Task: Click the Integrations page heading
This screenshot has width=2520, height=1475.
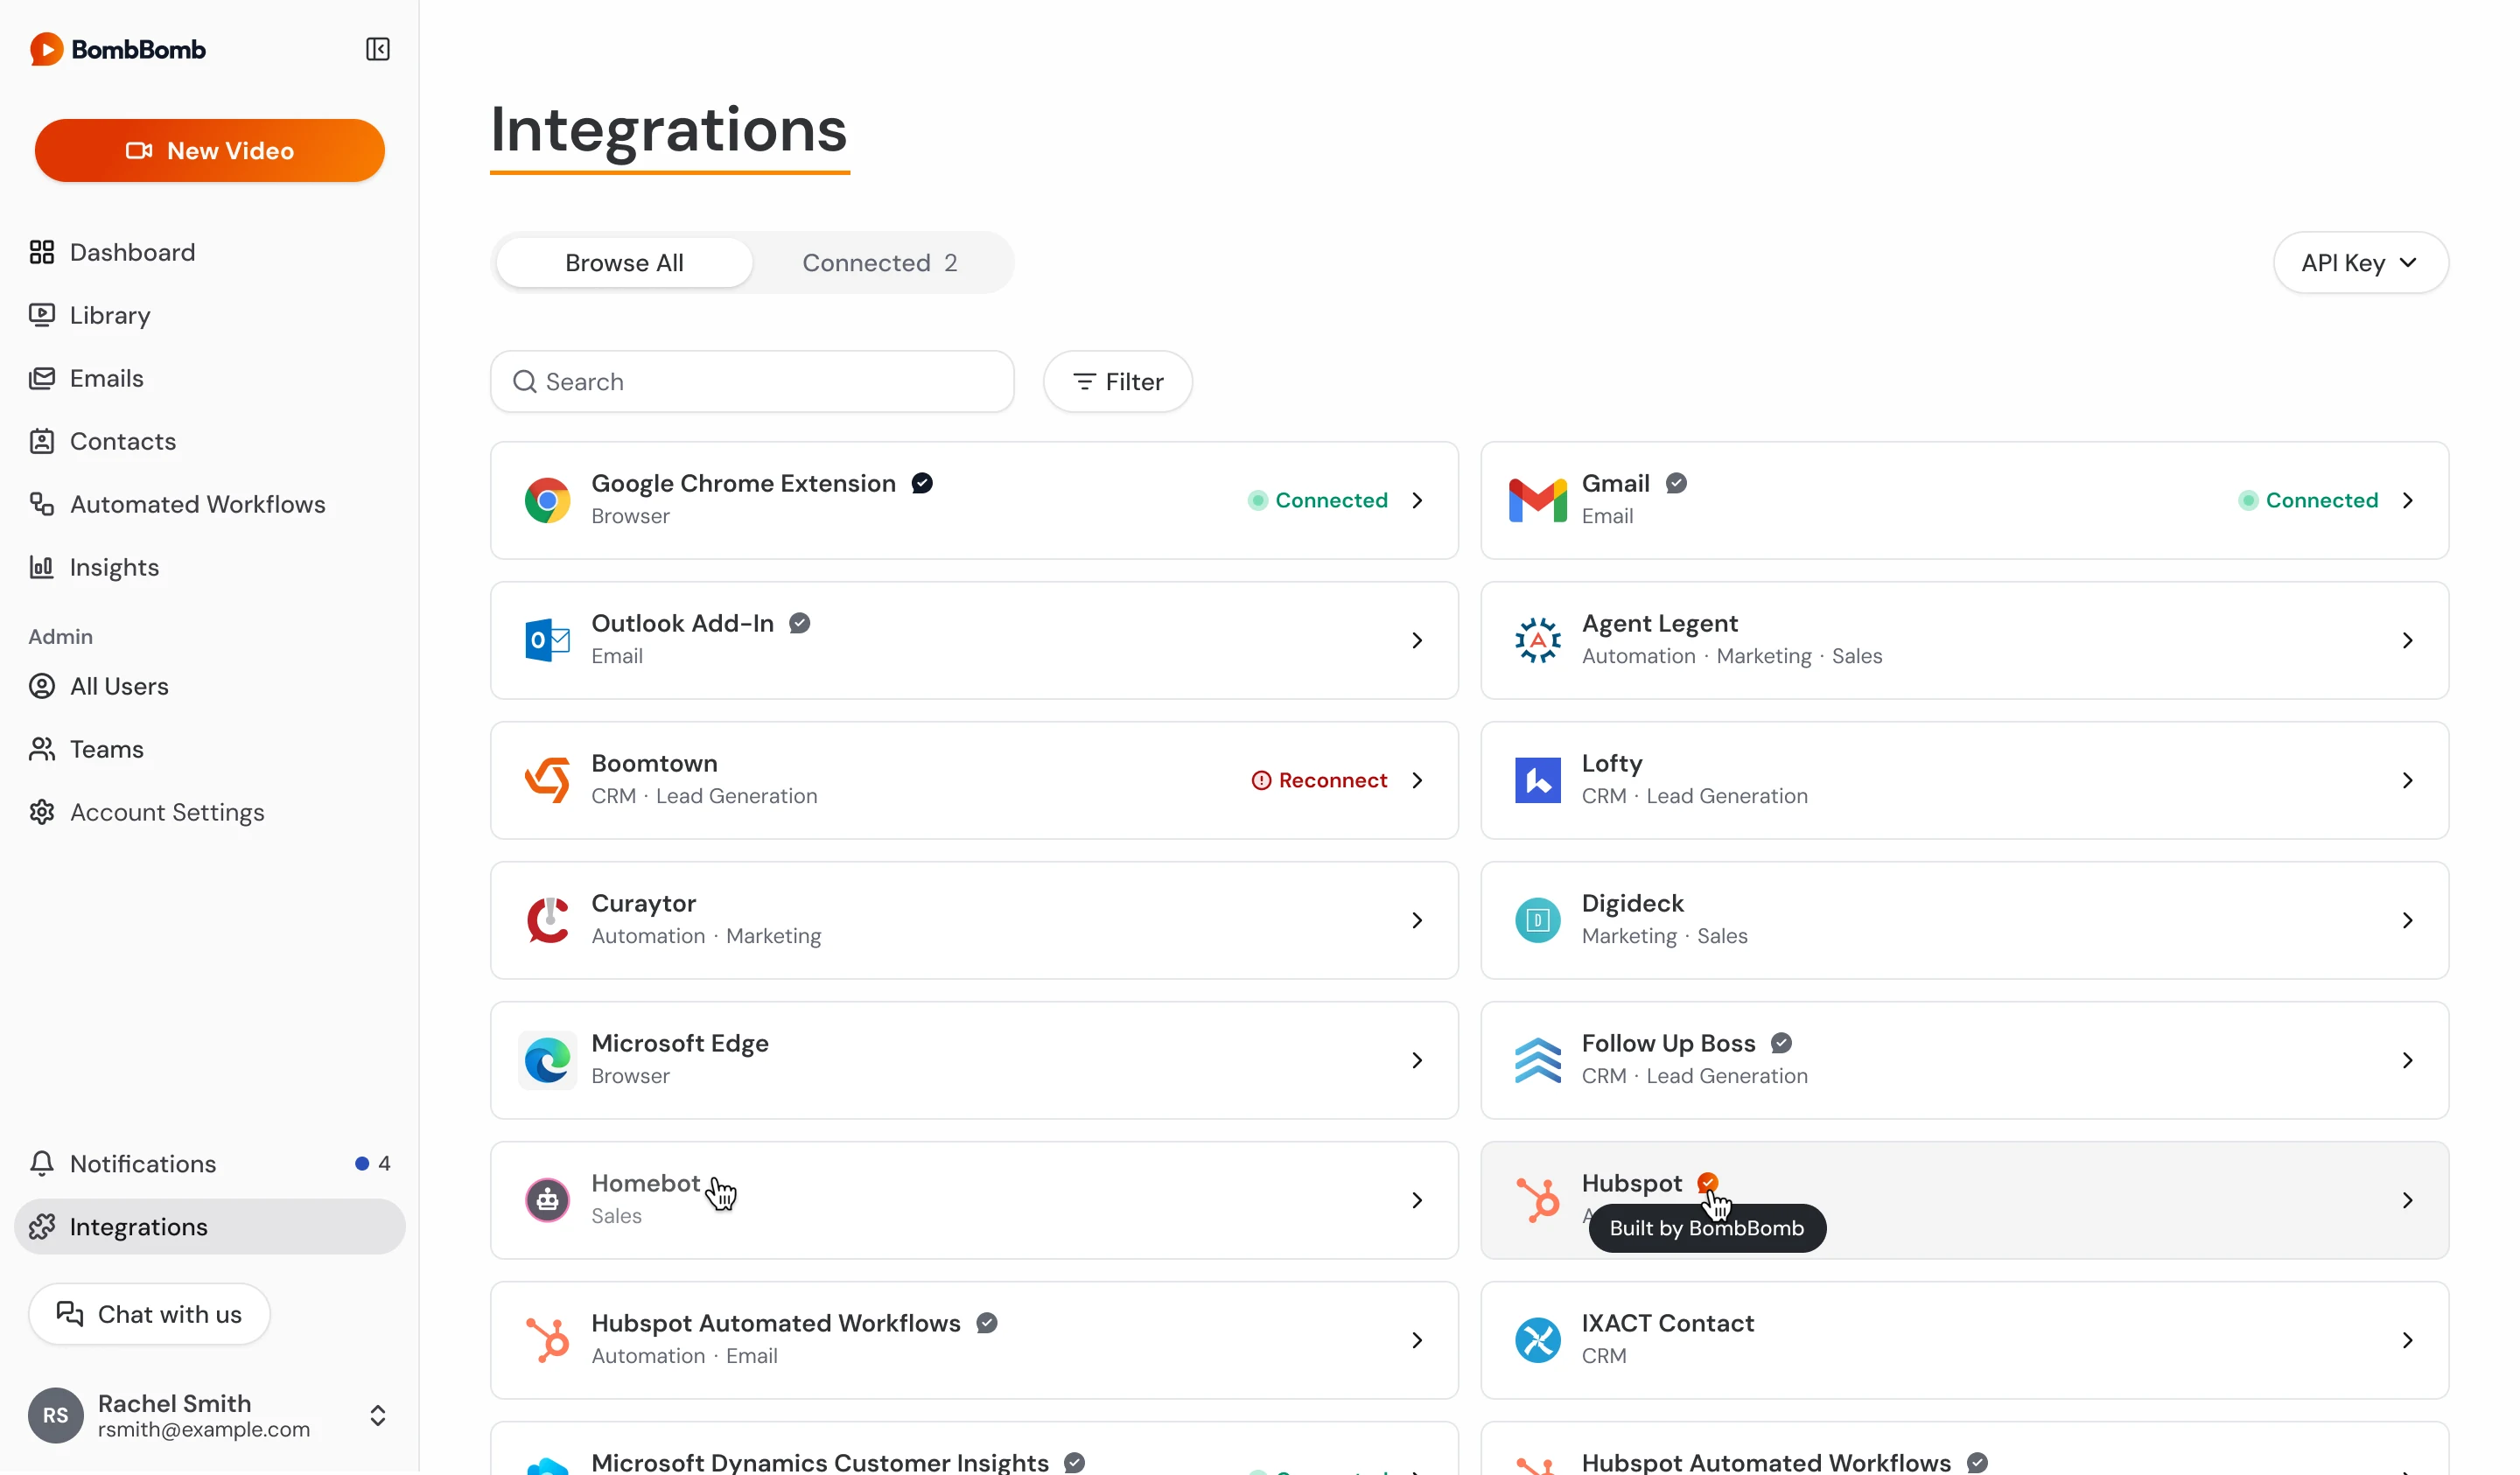Action: pyautogui.click(x=669, y=130)
